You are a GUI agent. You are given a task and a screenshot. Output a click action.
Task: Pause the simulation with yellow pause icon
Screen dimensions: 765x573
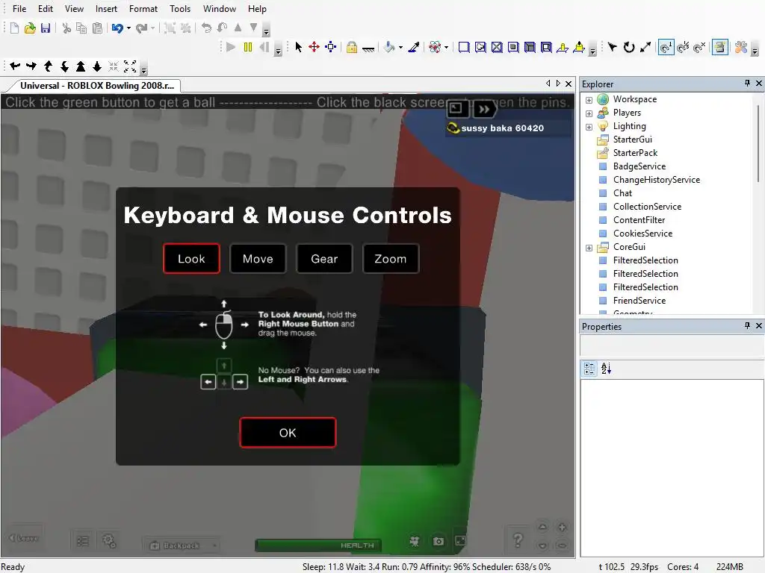pyautogui.click(x=248, y=47)
